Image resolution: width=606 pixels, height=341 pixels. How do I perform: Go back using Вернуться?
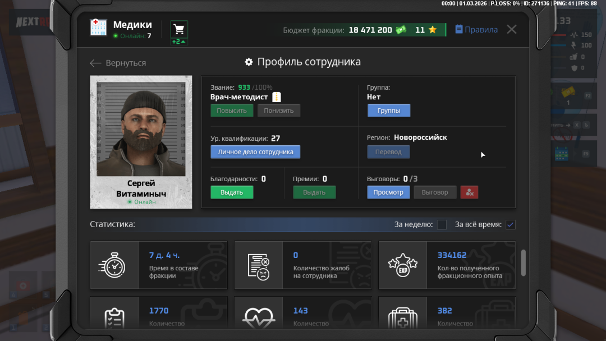(x=118, y=63)
